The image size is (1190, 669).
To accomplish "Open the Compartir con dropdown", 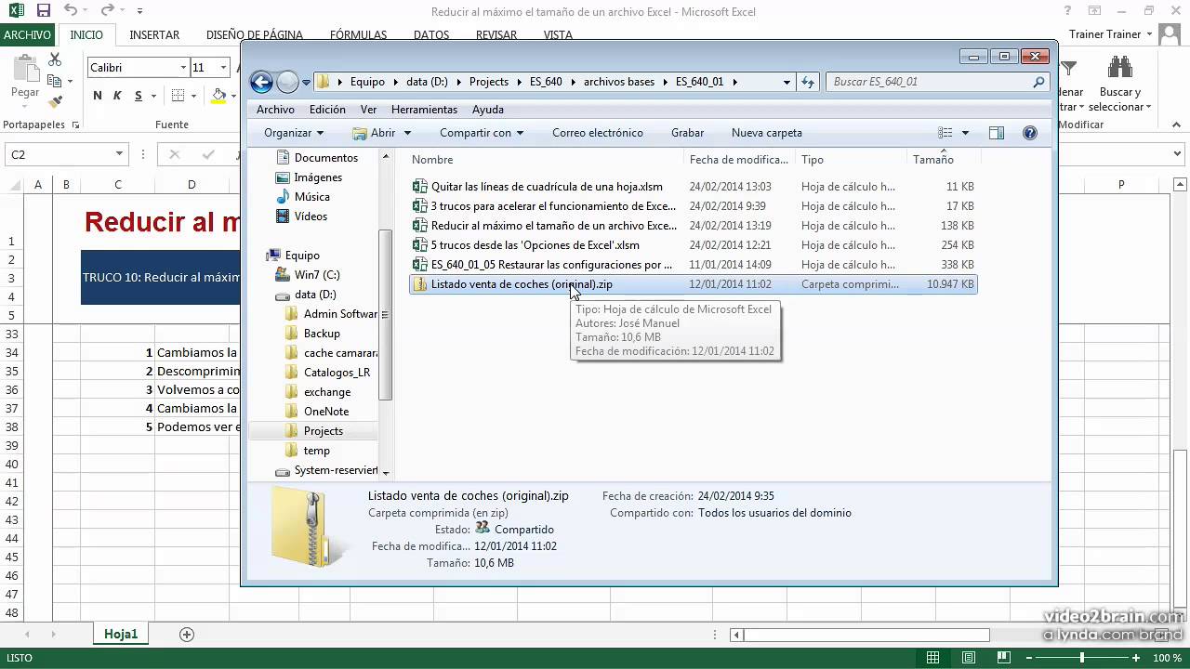I will pos(482,133).
